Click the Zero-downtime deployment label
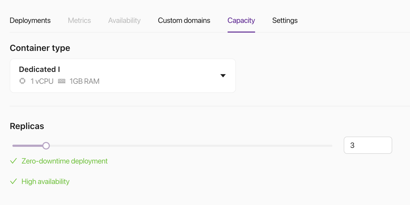Viewport: 410px width, 205px height. point(64,161)
